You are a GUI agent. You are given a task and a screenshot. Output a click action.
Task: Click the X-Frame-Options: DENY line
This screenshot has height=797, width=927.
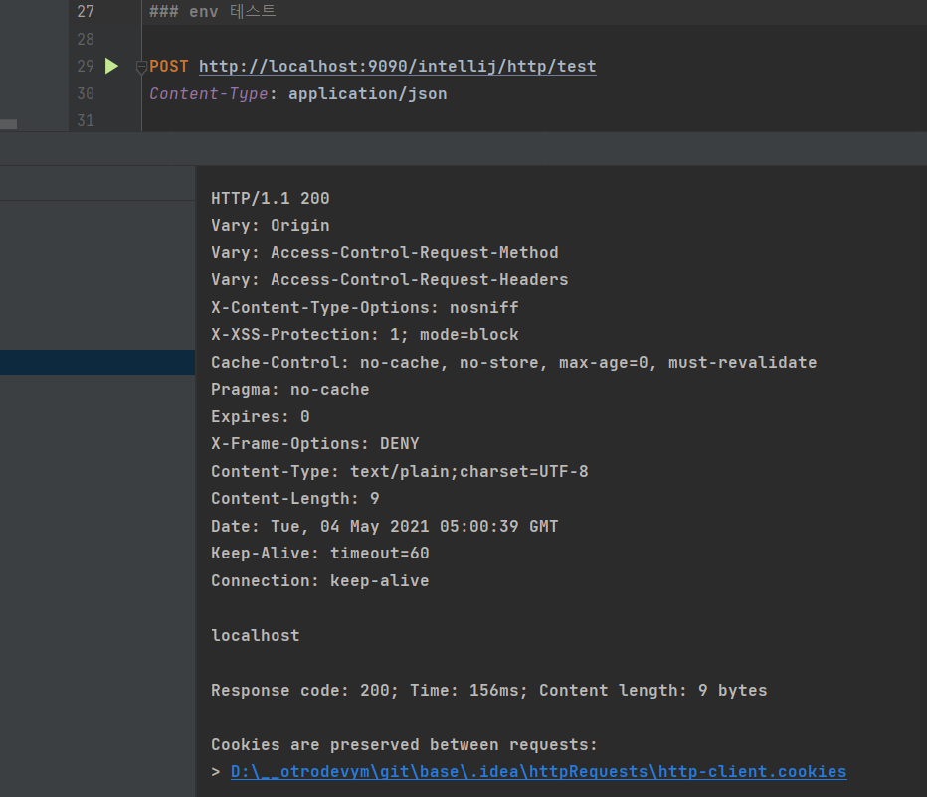pyautogui.click(x=315, y=443)
